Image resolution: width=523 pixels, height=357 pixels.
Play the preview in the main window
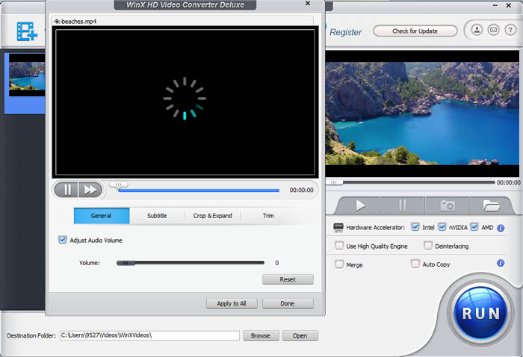(x=359, y=205)
